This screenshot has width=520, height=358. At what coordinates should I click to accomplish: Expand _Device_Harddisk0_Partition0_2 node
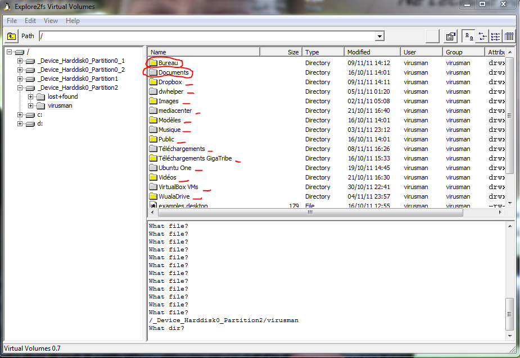point(20,70)
